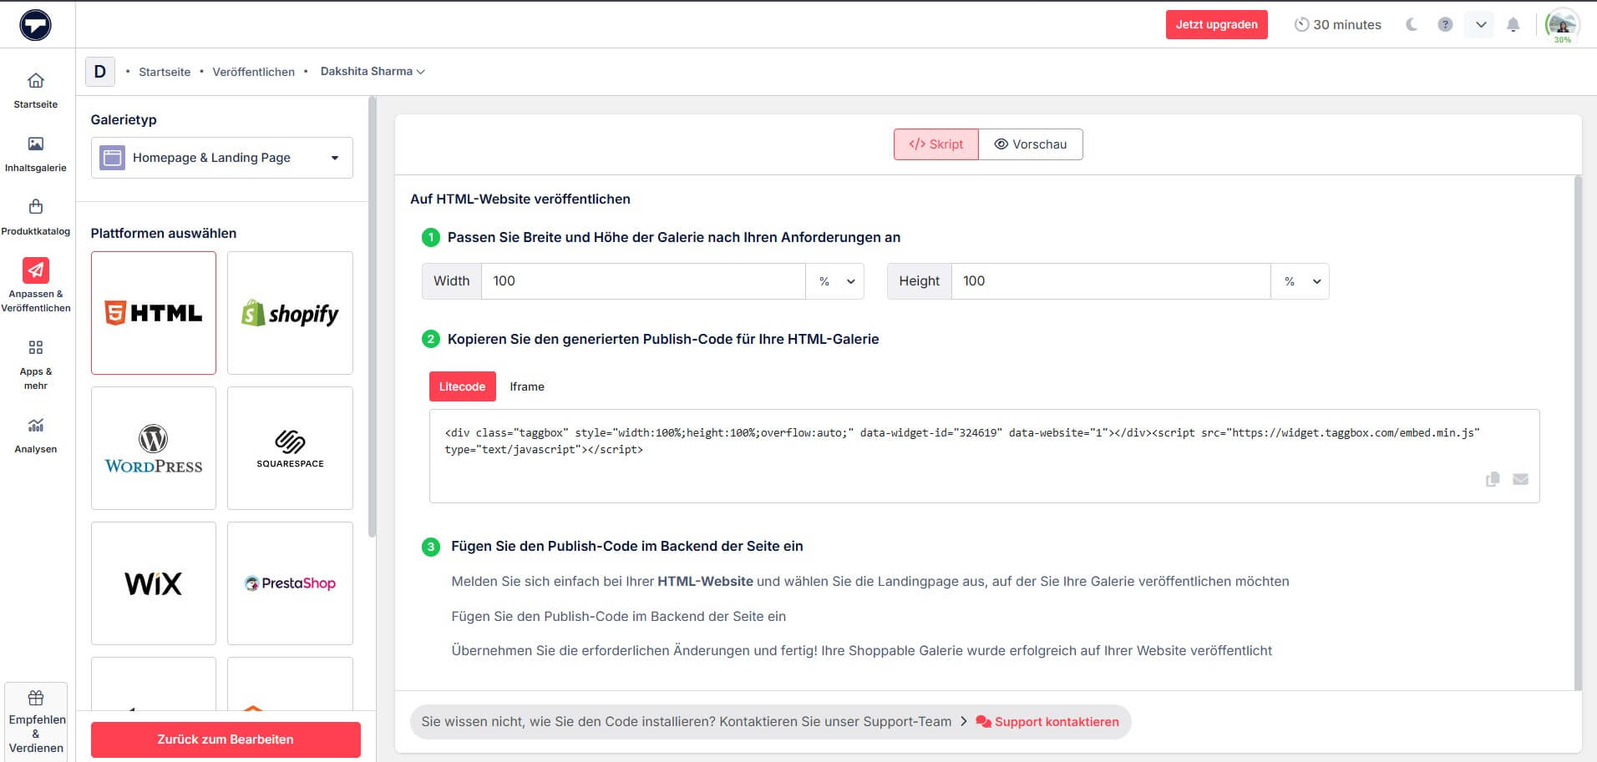Click the Height value input field
The width and height of the screenshot is (1597, 762).
click(x=1111, y=281)
